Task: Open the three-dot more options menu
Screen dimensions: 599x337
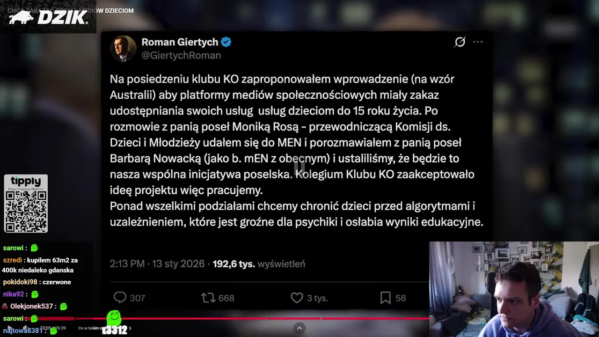Action: pos(478,42)
